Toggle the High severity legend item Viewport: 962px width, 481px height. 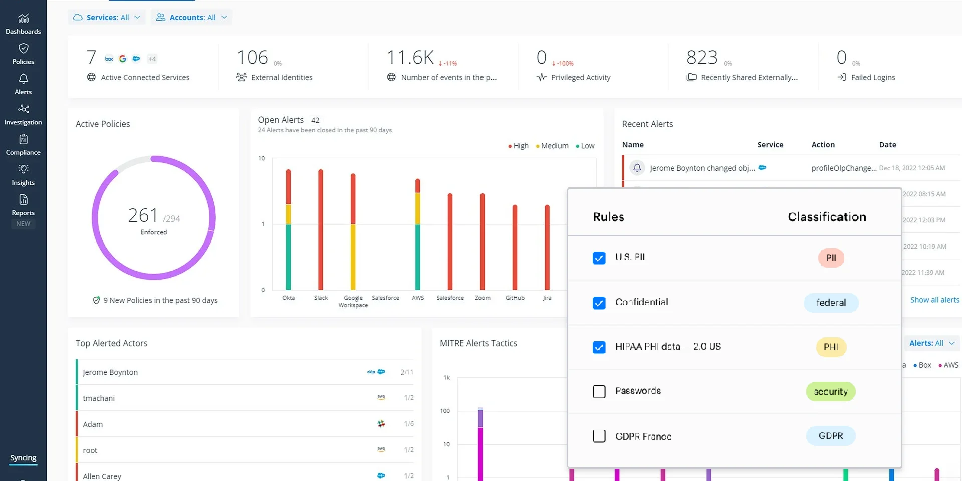[518, 146]
